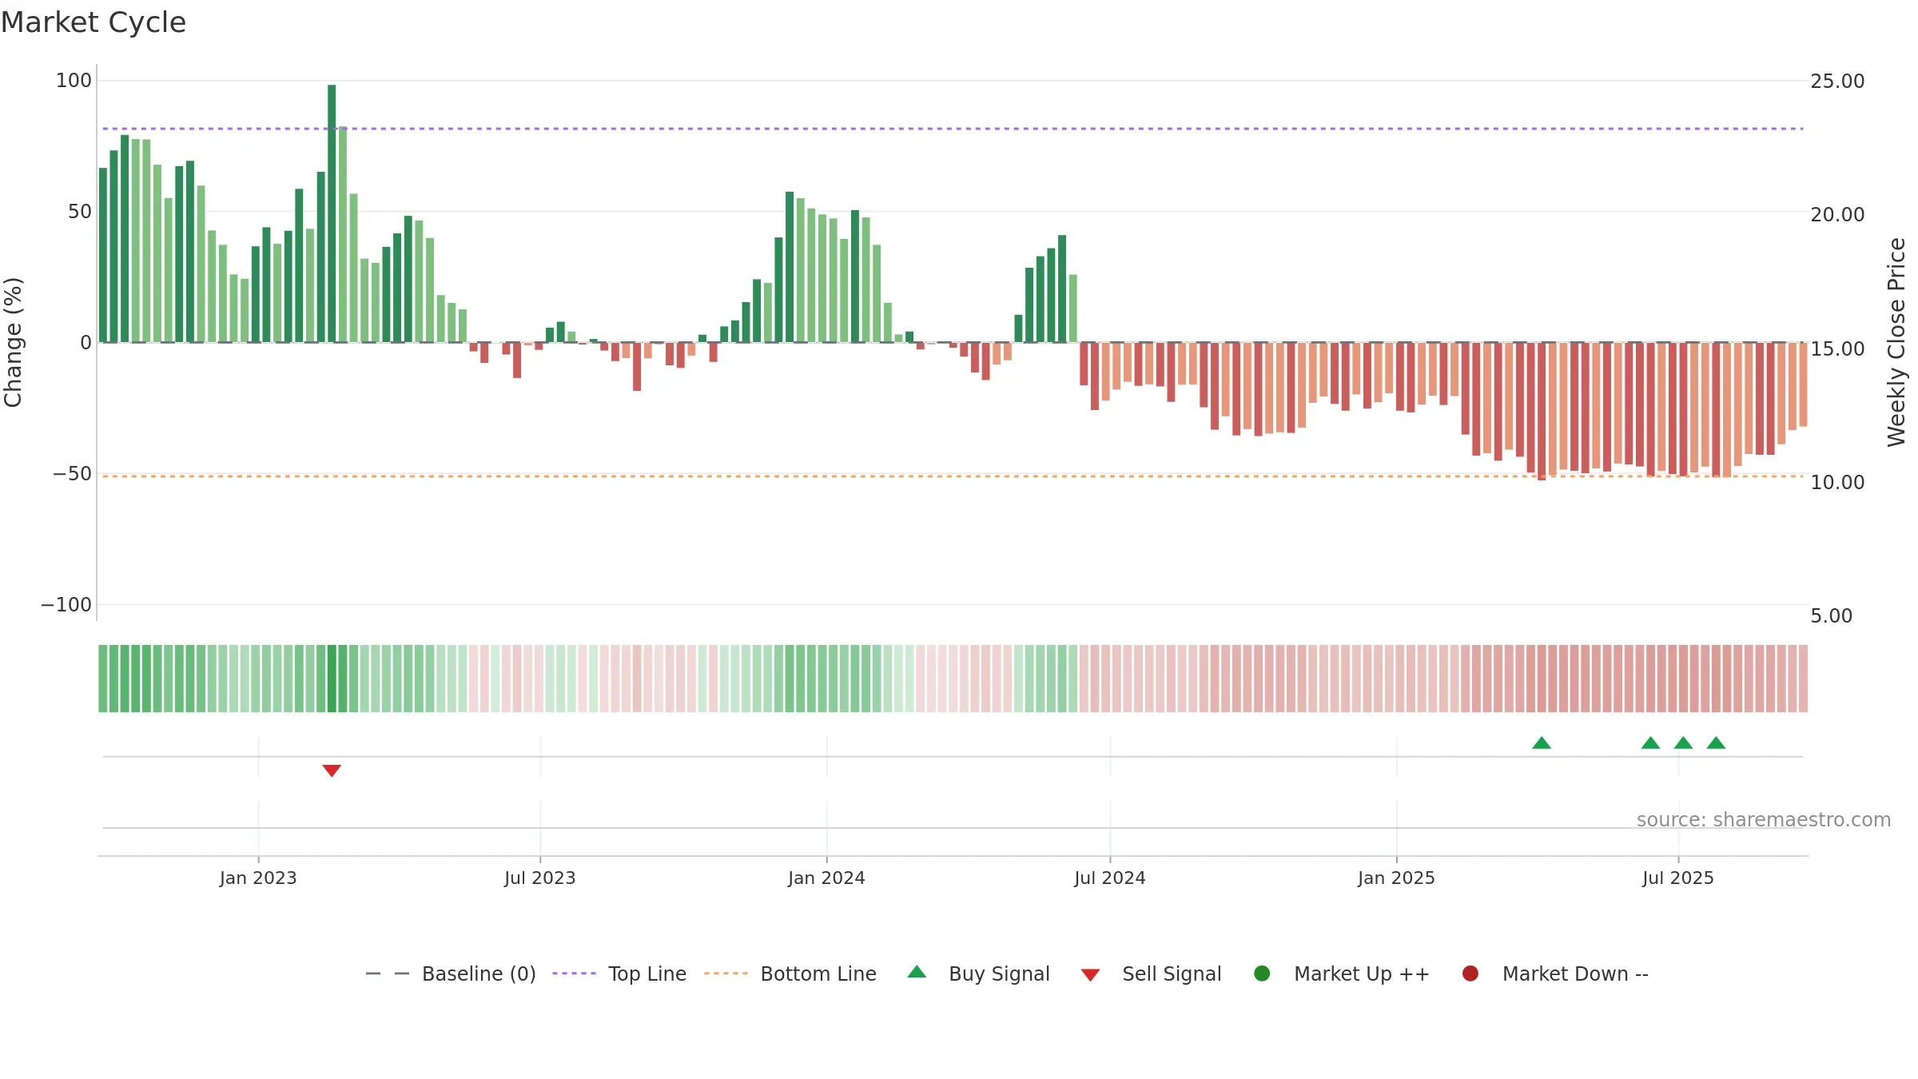Toggle Bottom Line legend entry
This screenshot has height=1079, width=1918.
(x=790, y=973)
